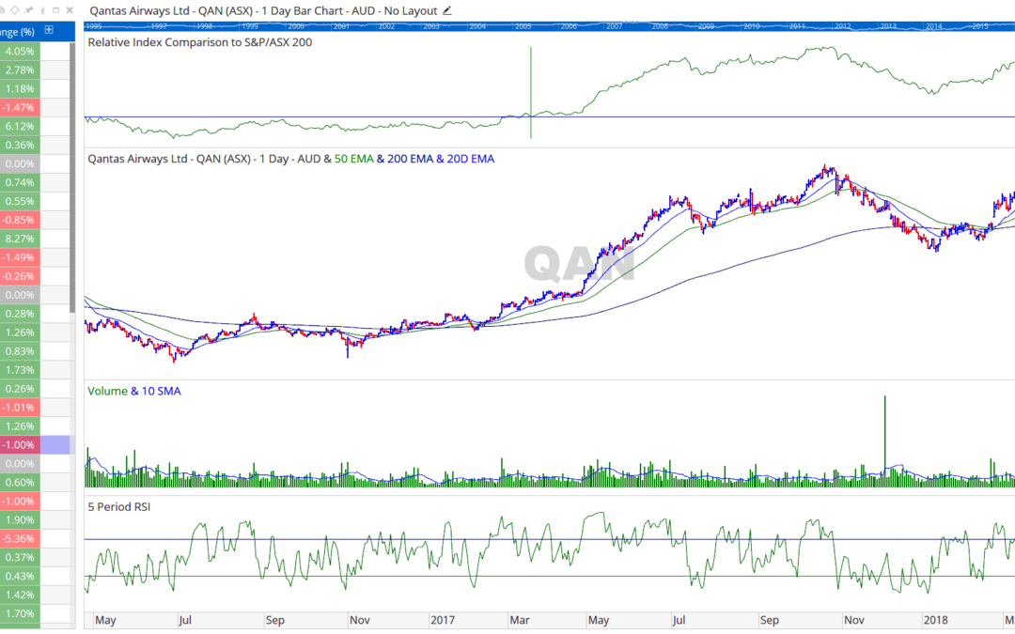The width and height of the screenshot is (1015, 634).
Task: Select the watchlist row showing 0.83%
Action: pyautogui.click(x=35, y=351)
